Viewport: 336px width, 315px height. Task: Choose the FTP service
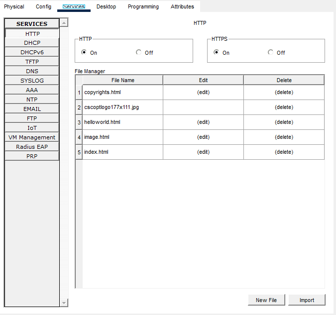32,118
